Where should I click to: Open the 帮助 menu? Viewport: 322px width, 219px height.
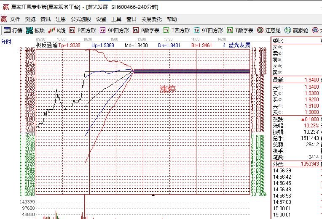(x=172, y=19)
